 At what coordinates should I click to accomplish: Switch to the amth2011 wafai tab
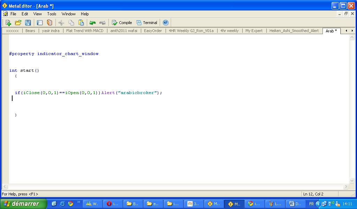[x=124, y=31]
